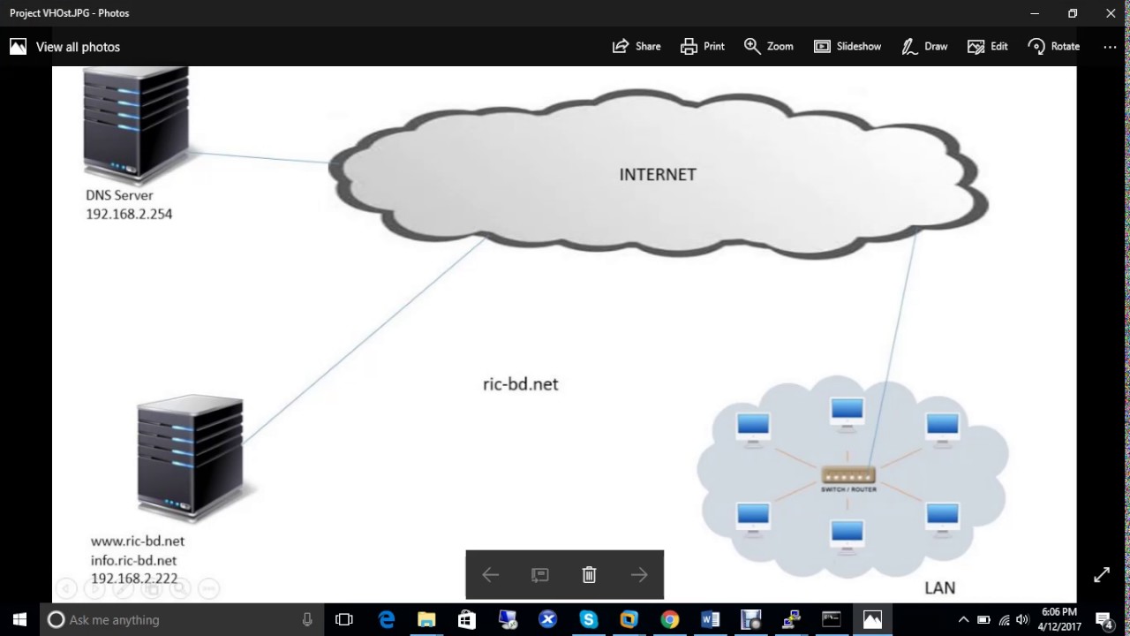Open Task View on the taskbar
Screen dimensions: 1130x636
point(344,619)
